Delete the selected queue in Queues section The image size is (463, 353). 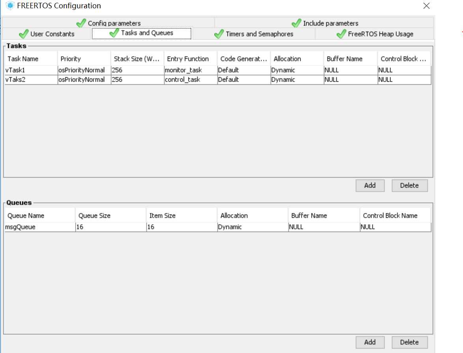pos(409,342)
